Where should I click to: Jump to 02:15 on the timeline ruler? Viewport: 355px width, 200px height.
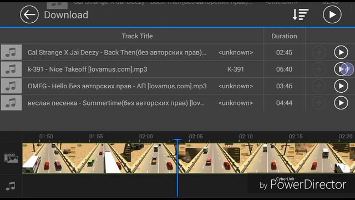pos(296,136)
